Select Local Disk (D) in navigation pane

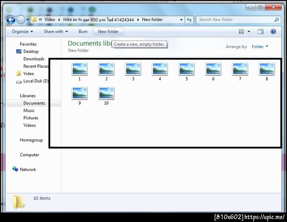(36, 81)
